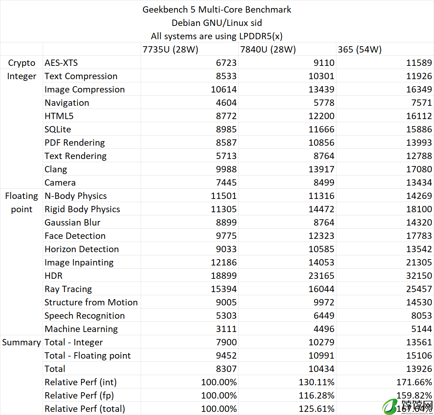The width and height of the screenshot is (434, 415).
Task: Click the 'Horizon Detection' row label
Action: [82, 249]
